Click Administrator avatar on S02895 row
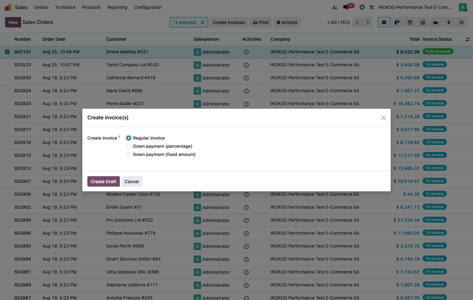The width and height of the screenshot is (473, 300). tap(197, 246)
